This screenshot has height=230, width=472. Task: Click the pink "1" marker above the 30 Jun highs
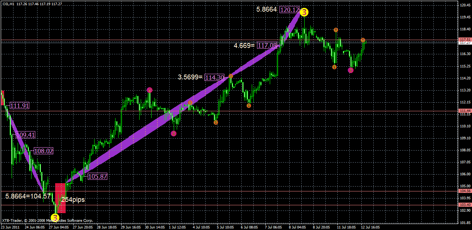(150, 90)
